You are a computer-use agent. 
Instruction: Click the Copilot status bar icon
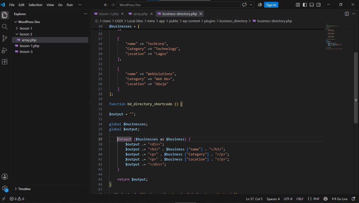click(x=325, y=199)
